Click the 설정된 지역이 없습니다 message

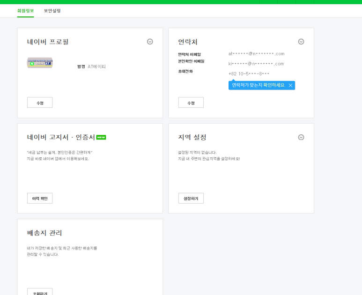[x=197, y=152]
